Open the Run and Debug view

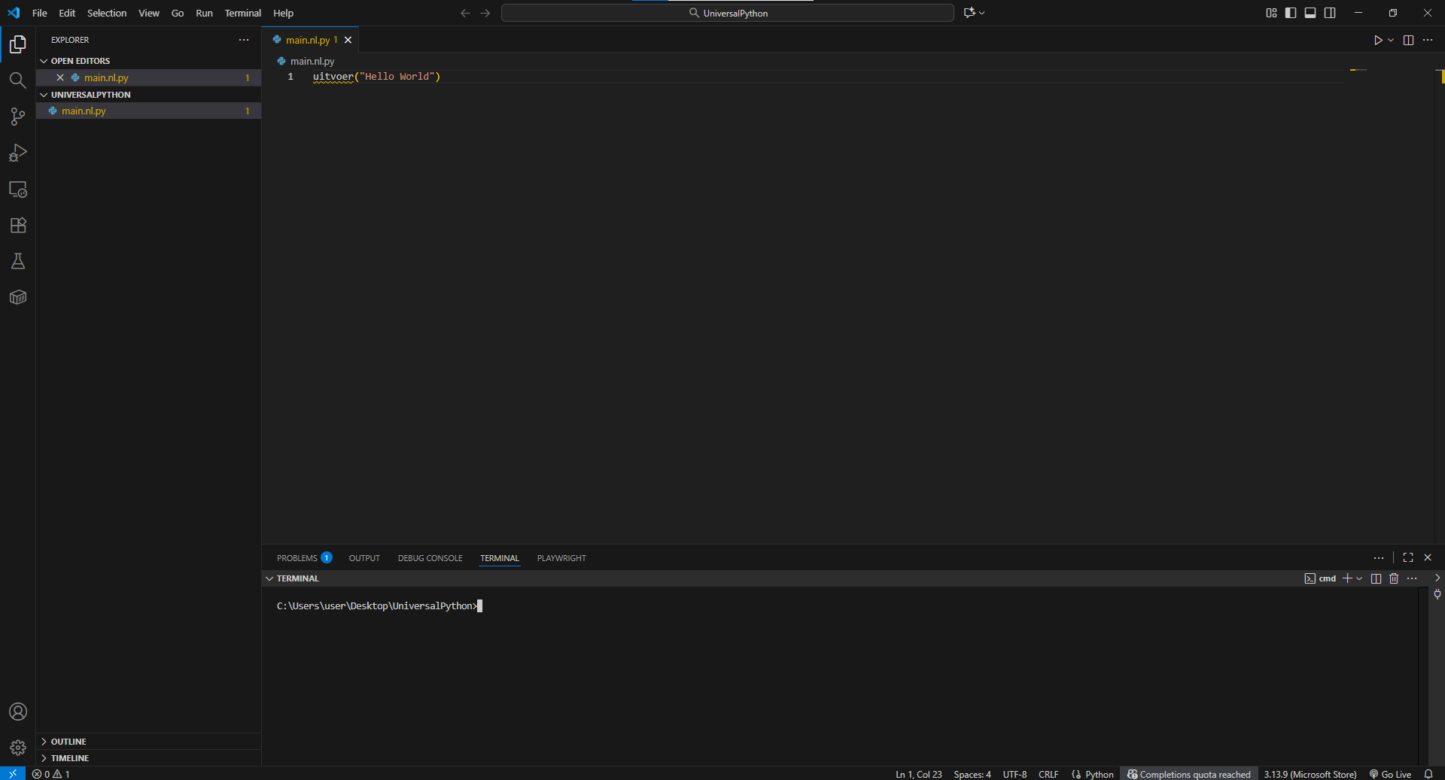pos(17,153)
